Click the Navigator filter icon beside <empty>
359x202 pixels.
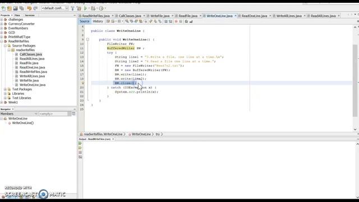(x=73, y=113)
